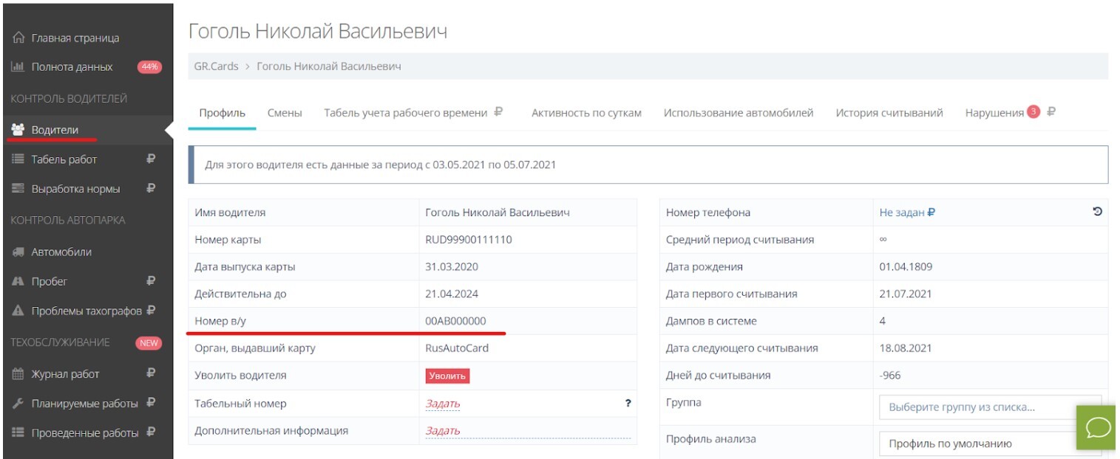Open the Профиль анализа dropdown
Image resolution: width=1120 pixels, height=459 pixels.
989,444
